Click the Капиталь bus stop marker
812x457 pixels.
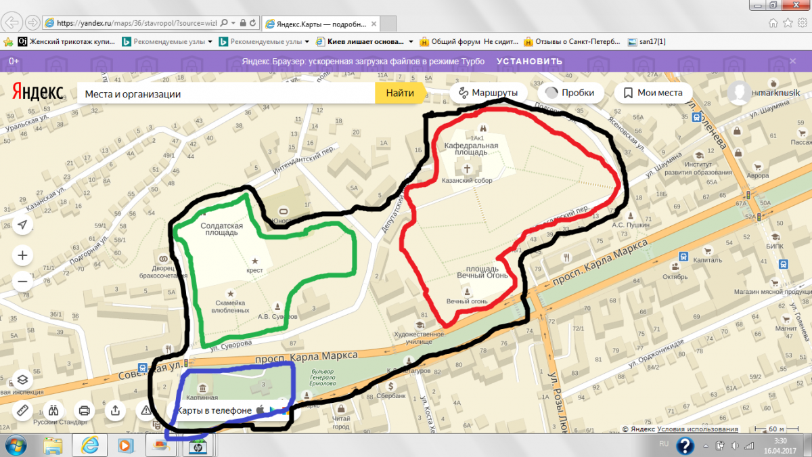683,257
